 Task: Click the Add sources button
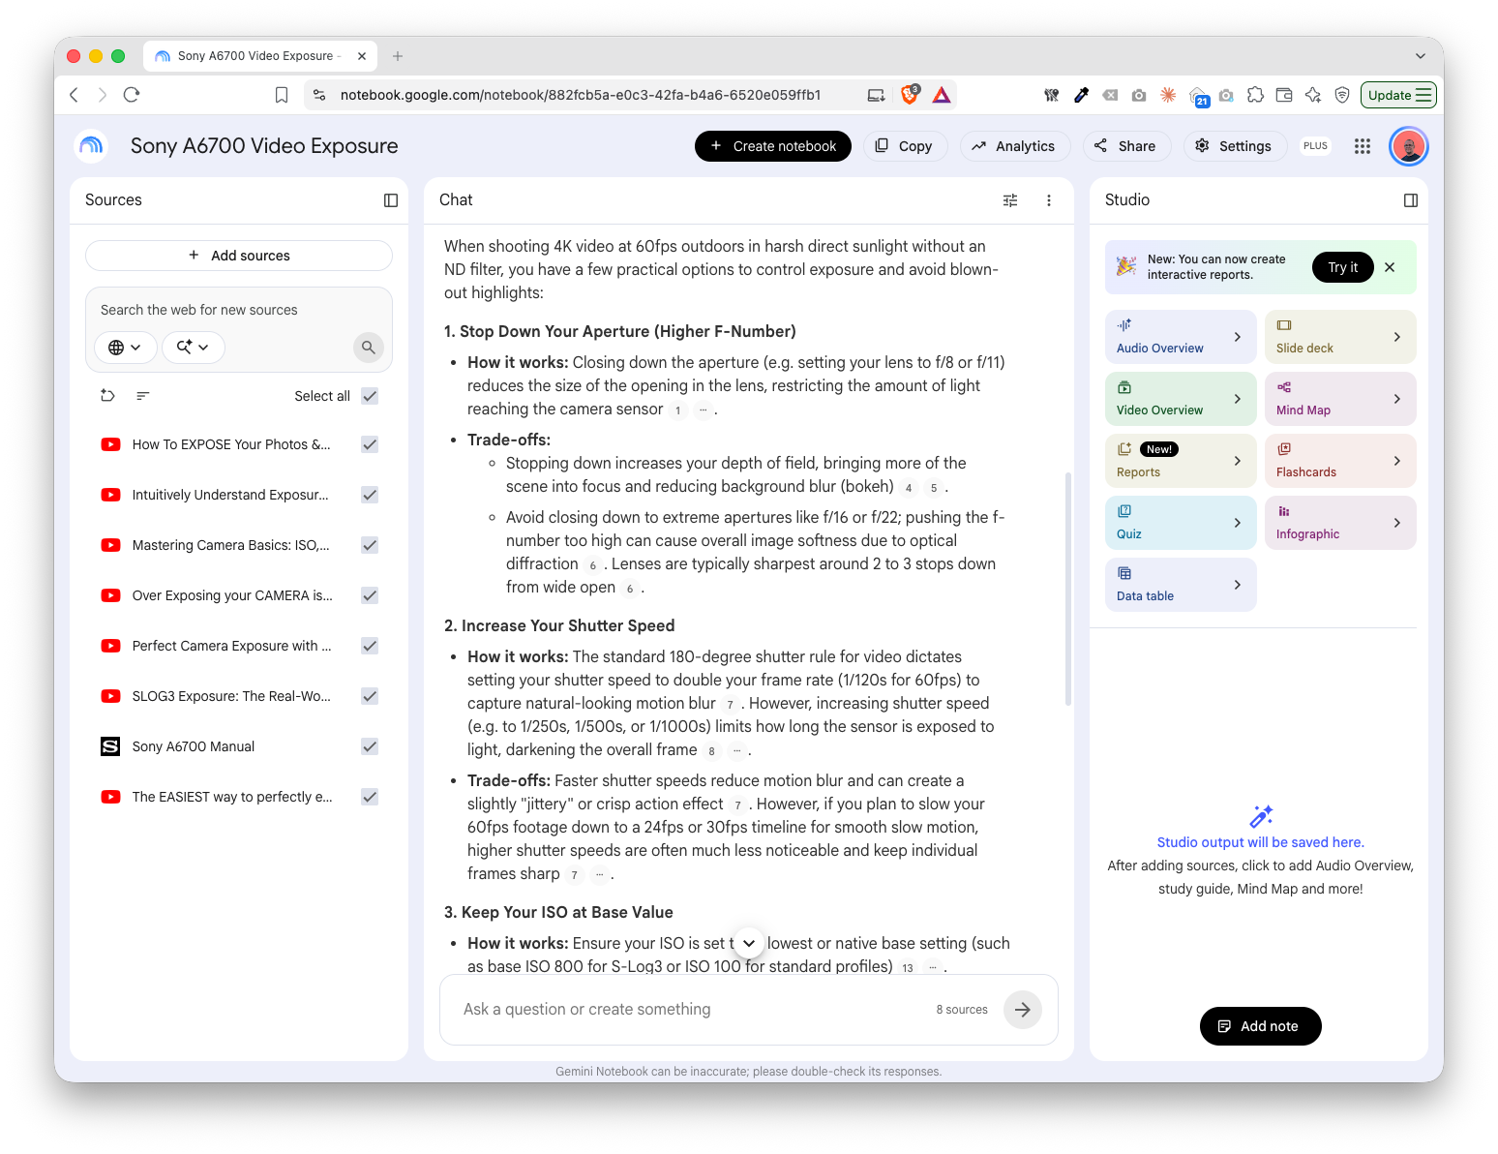(x=239, y=256)
